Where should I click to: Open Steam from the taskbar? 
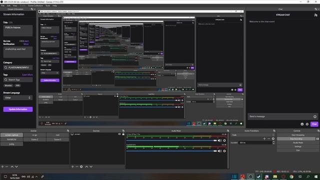[258, 176]
